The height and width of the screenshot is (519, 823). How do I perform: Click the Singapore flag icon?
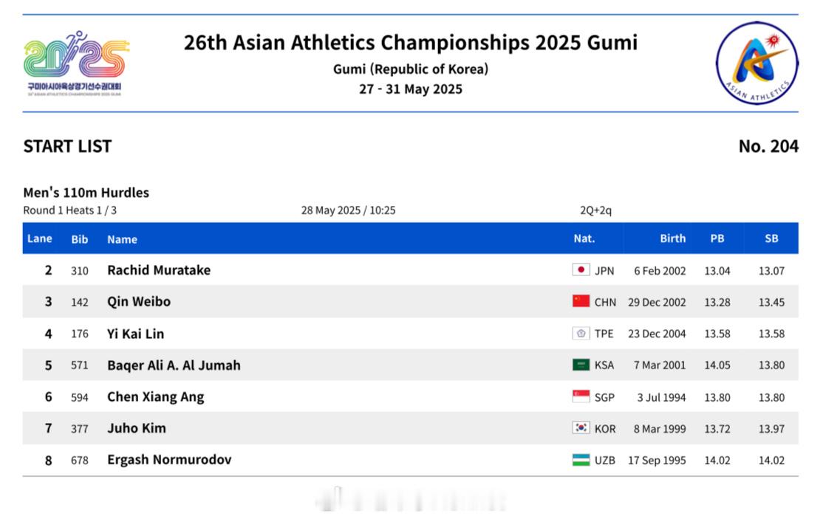point(581,397)
